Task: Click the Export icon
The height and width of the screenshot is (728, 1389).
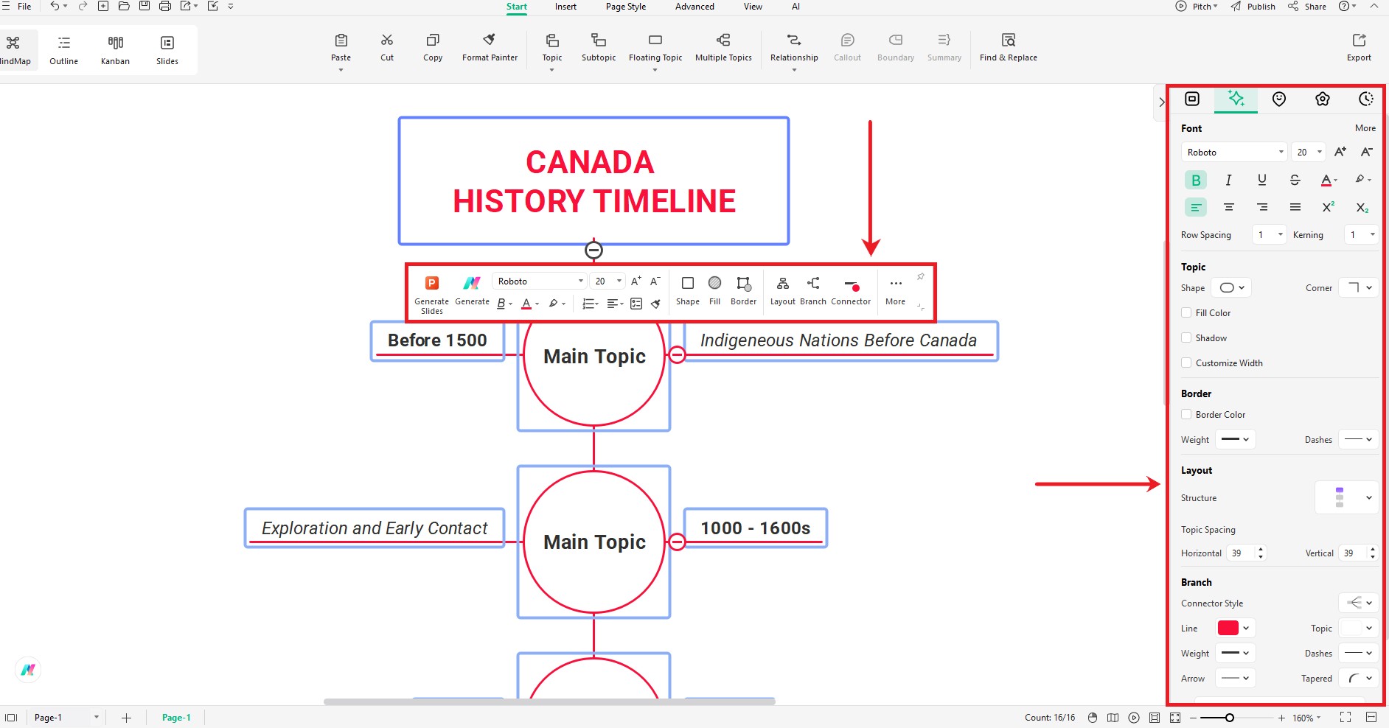Action: pyautogui.click(x=1359, y=41)
